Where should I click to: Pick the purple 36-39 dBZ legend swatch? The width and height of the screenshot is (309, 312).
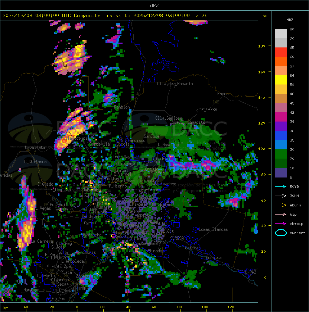coord(281,126)
